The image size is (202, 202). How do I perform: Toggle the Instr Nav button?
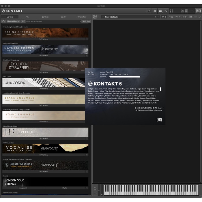point(86,21)
